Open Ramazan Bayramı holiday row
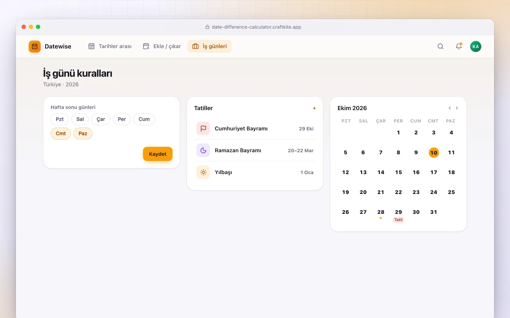 (x=255, y=150)
